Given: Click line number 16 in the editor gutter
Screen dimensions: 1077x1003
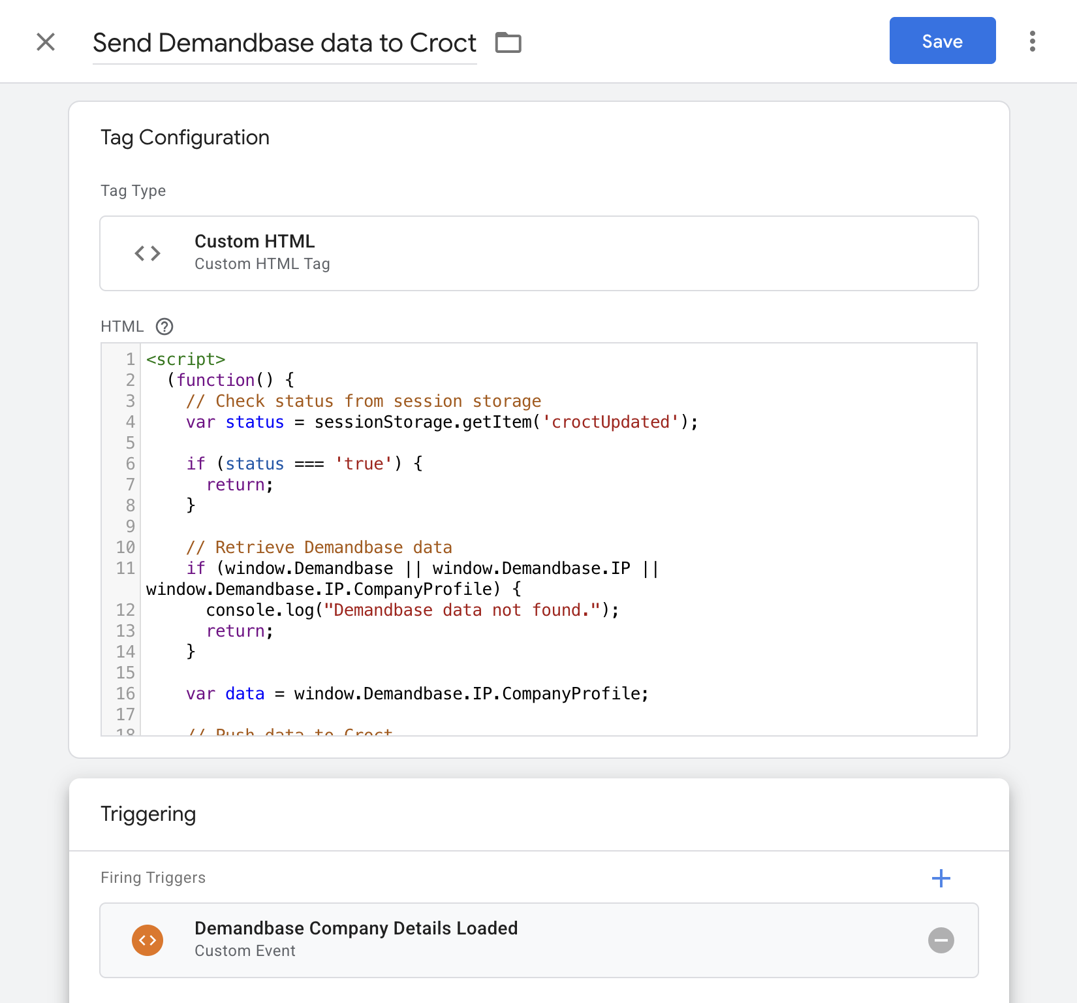Looking at the screenshot, I should [x=125, y=693].
